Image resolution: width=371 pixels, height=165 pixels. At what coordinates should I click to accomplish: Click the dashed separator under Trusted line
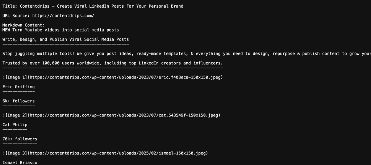(112, 68)
